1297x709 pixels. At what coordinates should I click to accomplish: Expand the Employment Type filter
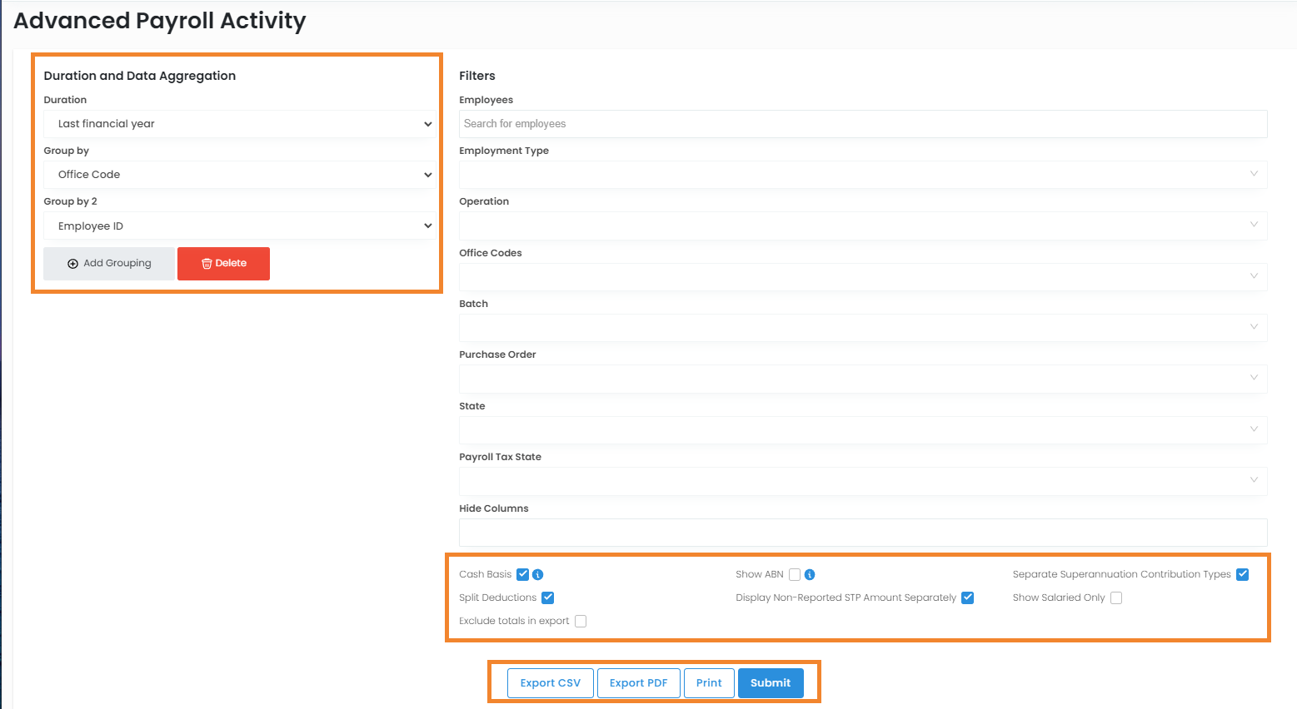(x=862, y=175)
